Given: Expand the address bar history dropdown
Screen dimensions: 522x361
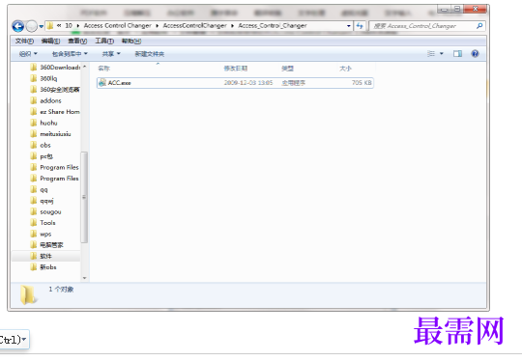Looking at the screenshot, I should (x=349, y=26).
